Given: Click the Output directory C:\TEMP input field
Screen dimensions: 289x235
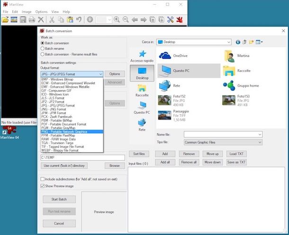Looking at the screenshot, I should [83, 157].
